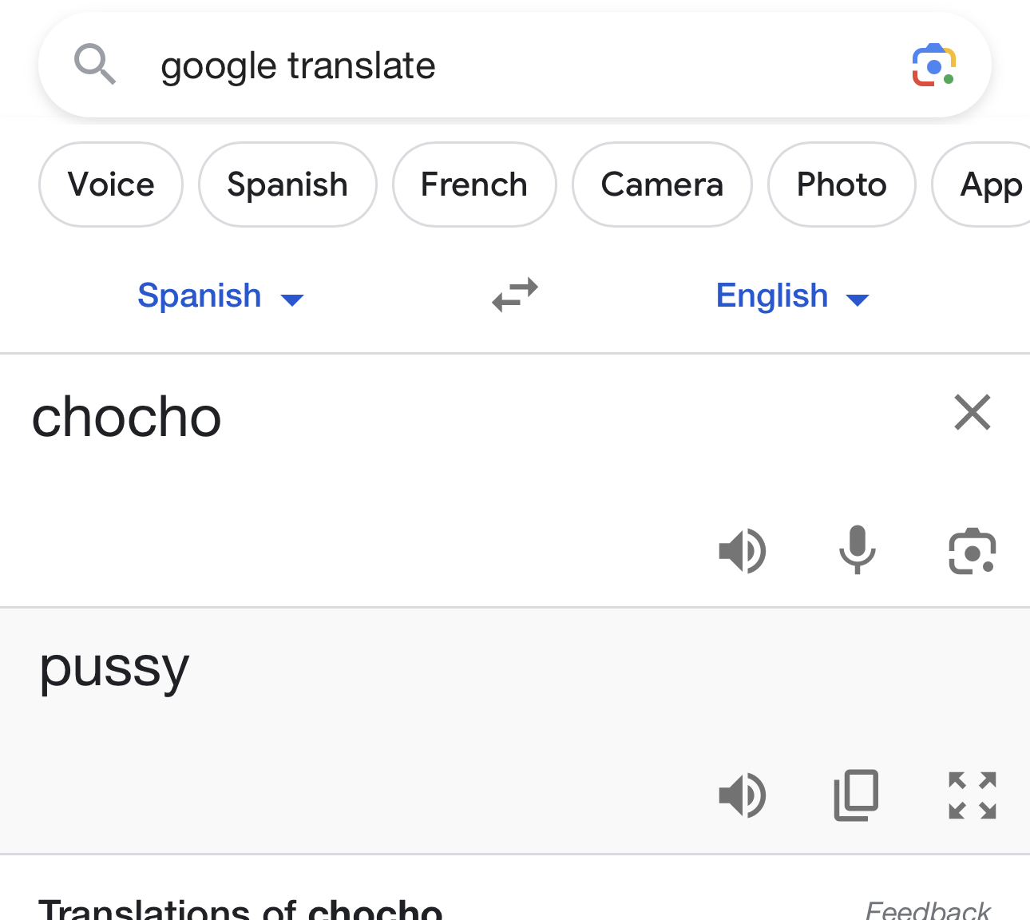Start voice input with the microphone
The image size is (1030, 920).
point(858,549)
